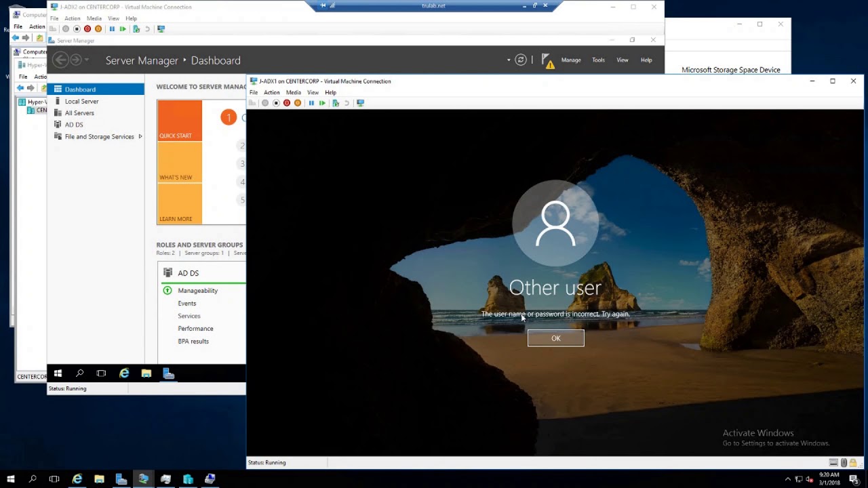Open File menu in J-ADX2 connection window
This screenshot has height=488, width=868.
(54, 18)
